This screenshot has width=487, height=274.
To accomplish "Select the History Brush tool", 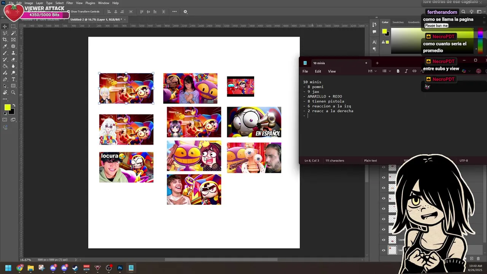I will (x=5, y=59).
